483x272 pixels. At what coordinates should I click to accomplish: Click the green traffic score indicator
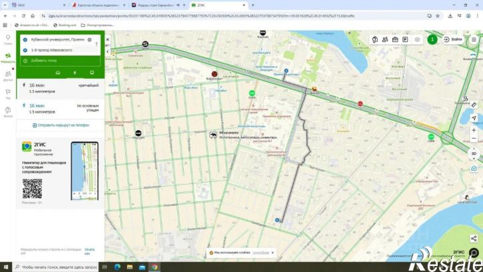pos(432,39)
